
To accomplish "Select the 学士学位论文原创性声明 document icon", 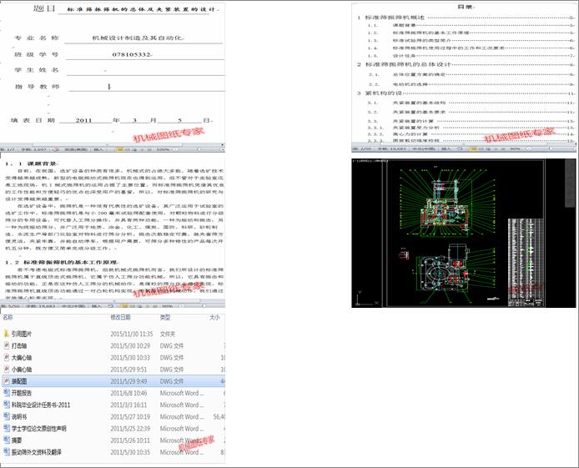I will click(x=7, y=428).
